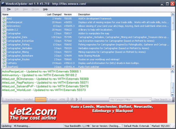This screenshot has width=176, height=129.
Task: Toggle the ArkInventory checkbox
Action: pyautogui.click(x=4, y=26)
